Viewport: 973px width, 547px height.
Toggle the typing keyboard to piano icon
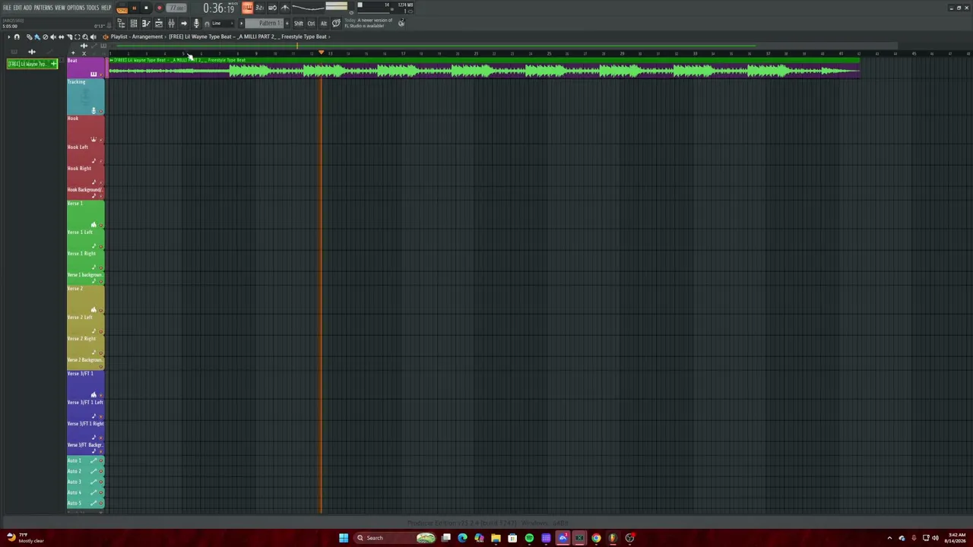pos(247,8)
